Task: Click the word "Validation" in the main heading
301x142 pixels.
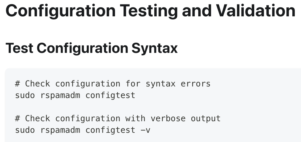Action: pyautogui.click(x=255, y=11)
